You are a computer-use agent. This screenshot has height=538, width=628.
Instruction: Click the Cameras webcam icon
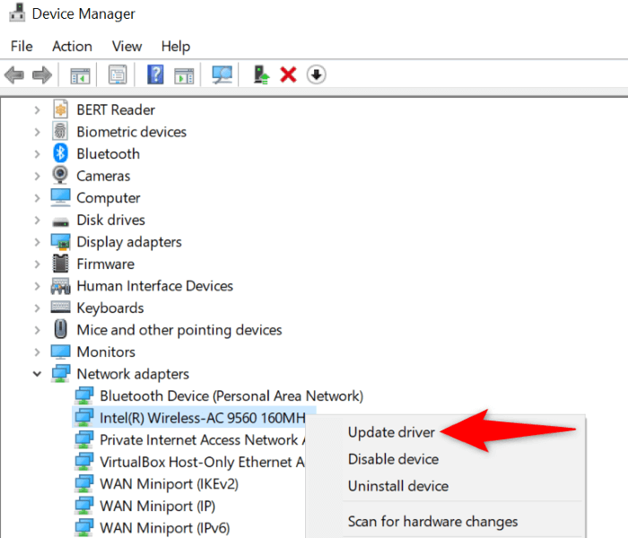tap(60, 175)
